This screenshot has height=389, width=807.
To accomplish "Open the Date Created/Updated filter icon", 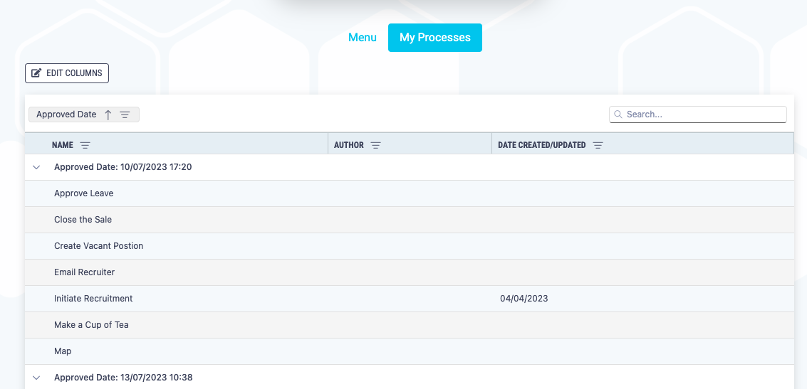I will [598, 145].
